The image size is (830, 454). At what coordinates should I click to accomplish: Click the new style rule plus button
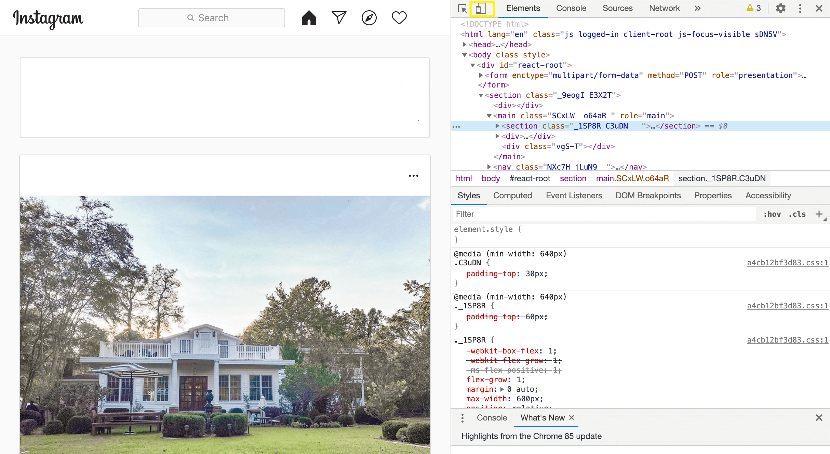pos(819,214)
